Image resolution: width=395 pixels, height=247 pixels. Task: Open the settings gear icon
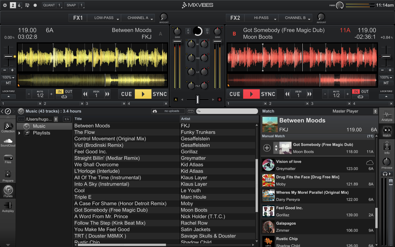pos(5,5)
